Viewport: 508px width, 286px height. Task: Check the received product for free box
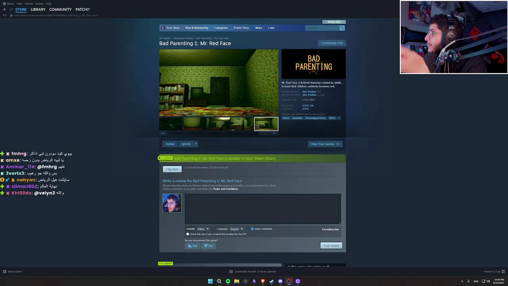(188, 234)
